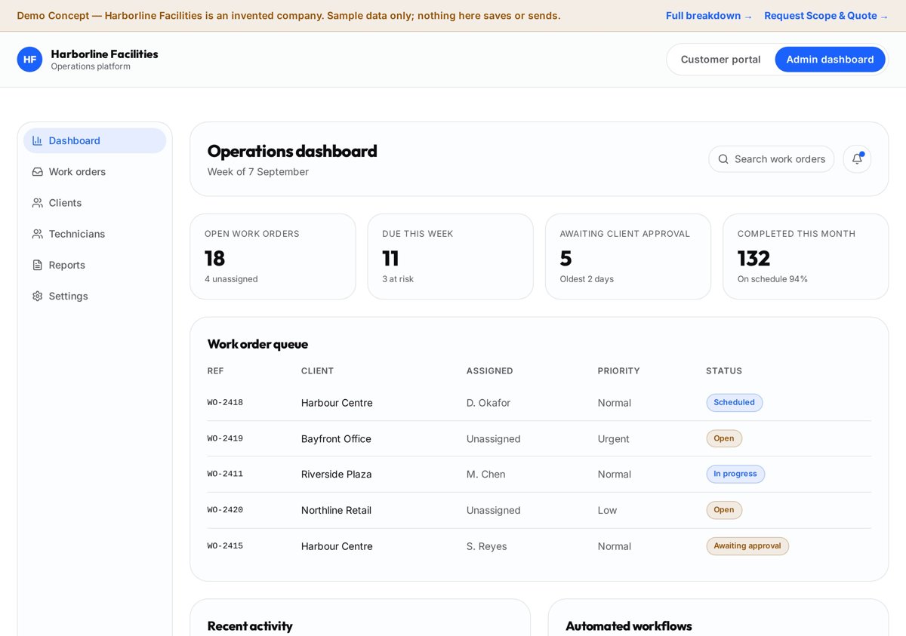
Task: Click the Work orders inbox icon
Action: click(37, 172)
